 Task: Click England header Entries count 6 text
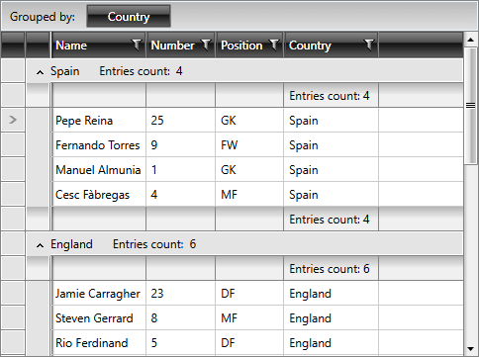pyautogui.click(x=154, y=244)
